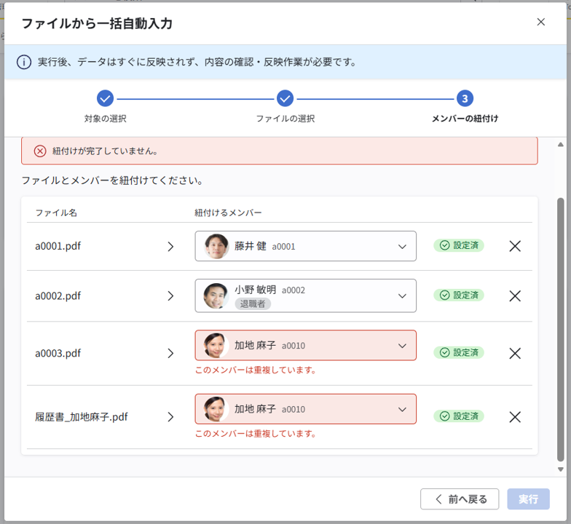Click 藤井 健 avatar photo
571x524 pixels.
coord(216,246)
